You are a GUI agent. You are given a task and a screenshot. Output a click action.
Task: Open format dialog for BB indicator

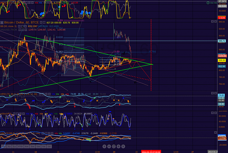click(x=22, y=27)
